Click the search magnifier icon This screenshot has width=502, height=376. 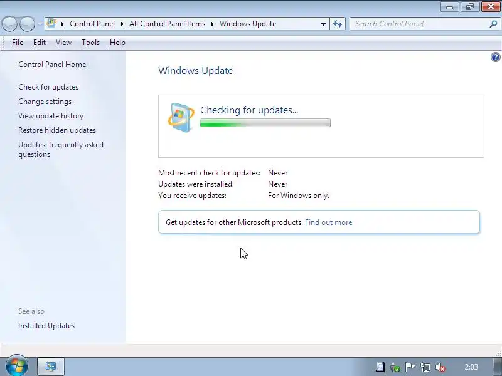click(493, 24)
